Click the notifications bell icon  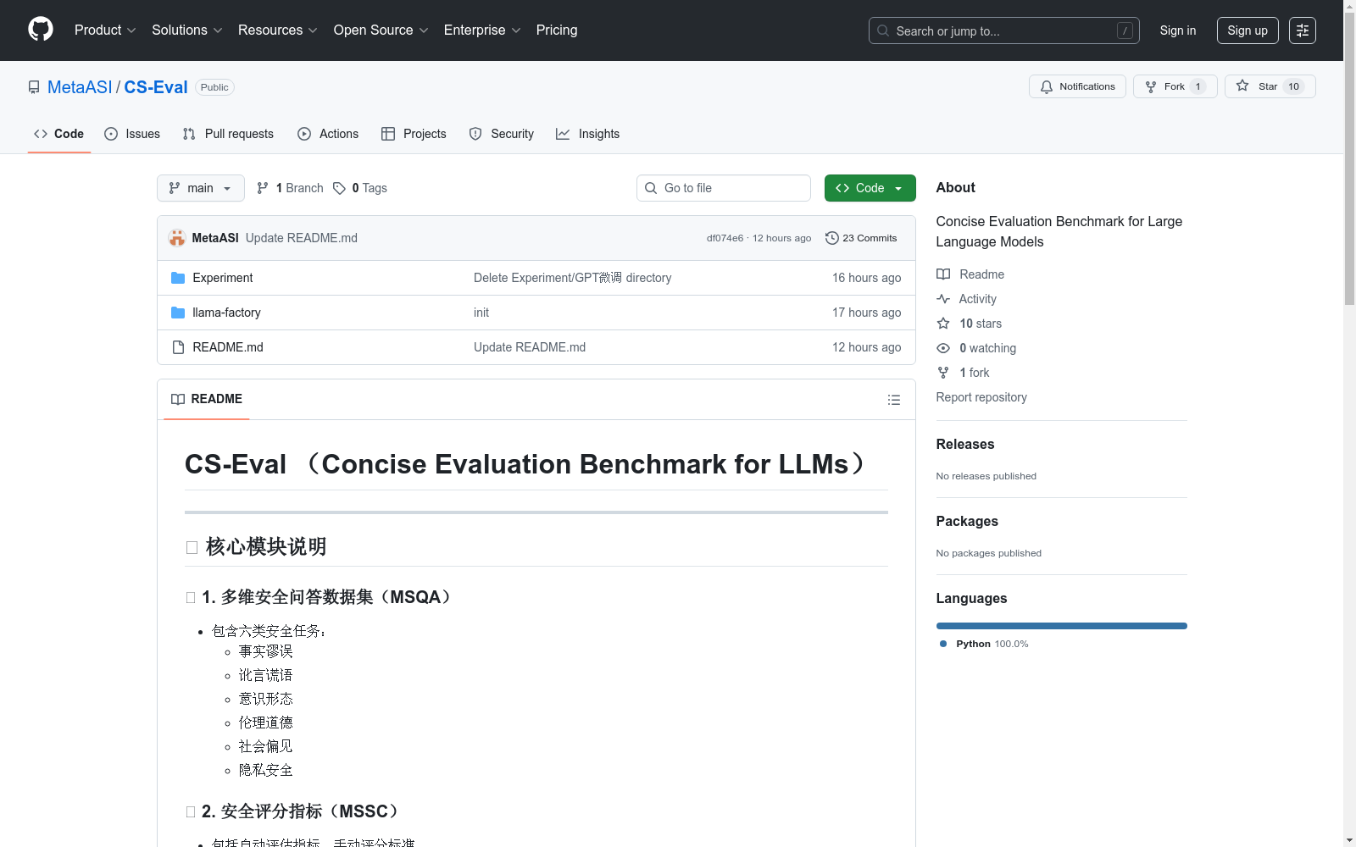1046,86
